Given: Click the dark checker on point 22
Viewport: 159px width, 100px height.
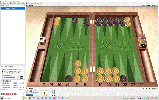Looking at the screenshot, I should [x=124, y=78].
